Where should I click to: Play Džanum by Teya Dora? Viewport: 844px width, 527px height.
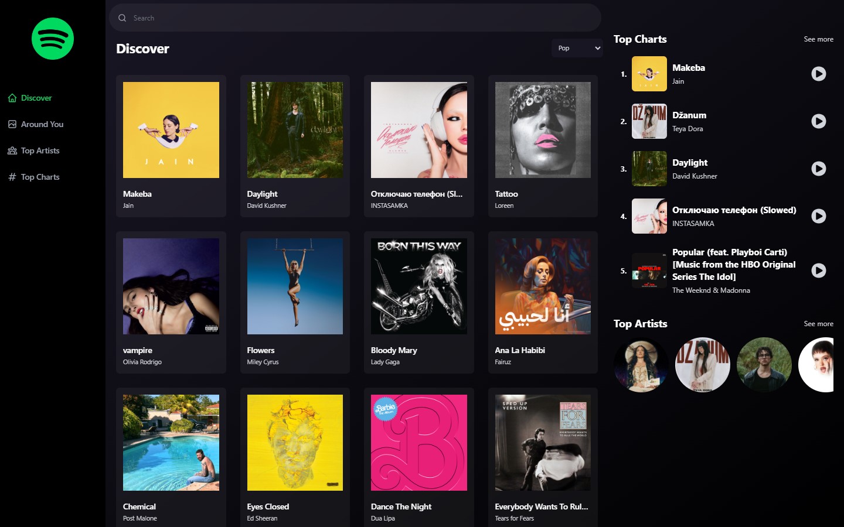(x=819, y=121)
